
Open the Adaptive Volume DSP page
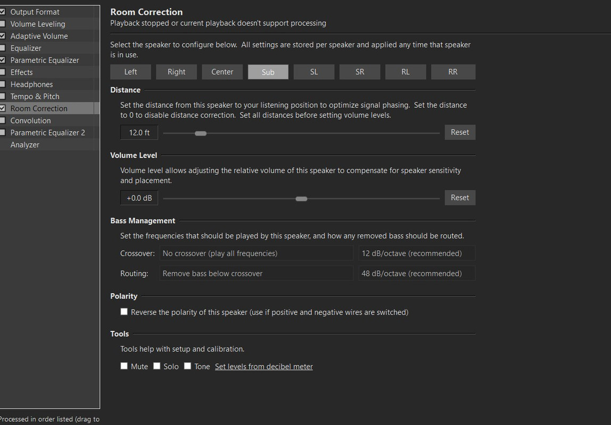39,36
